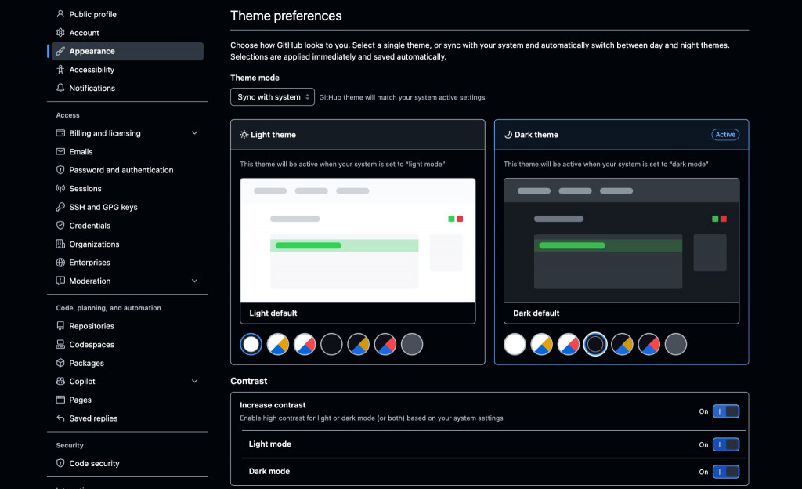Open Appearance settings page
The height and width of the screenshot is (489, 802).
pos(128,51)
